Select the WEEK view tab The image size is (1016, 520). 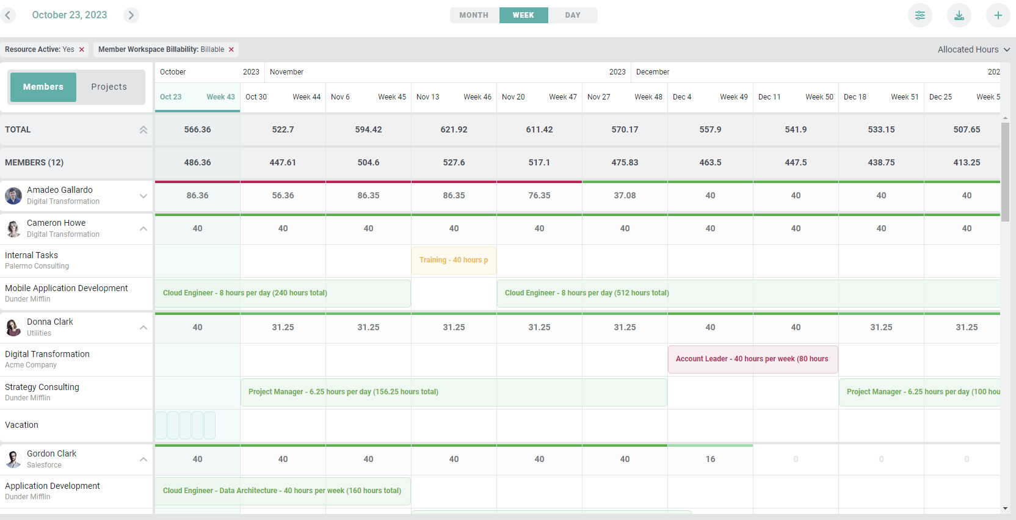click(x=523, y=15)
